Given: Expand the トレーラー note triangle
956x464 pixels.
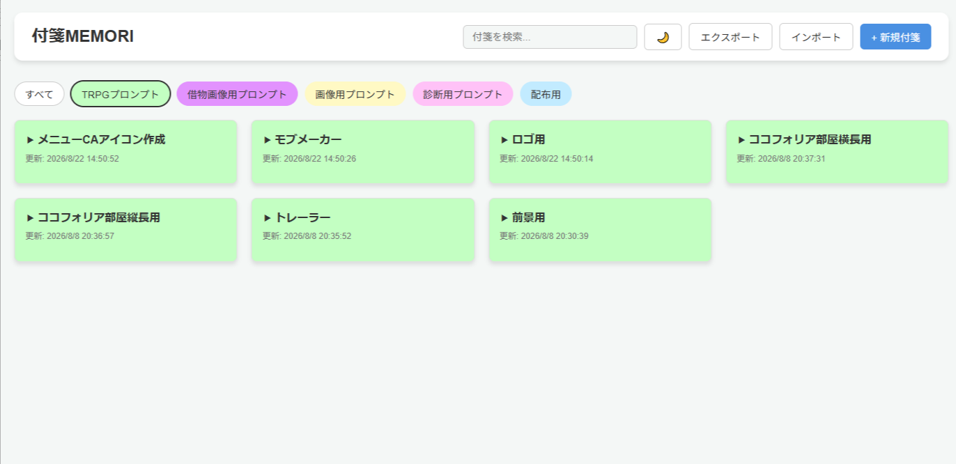Looking at the screenshot, I should pos(267,217).
